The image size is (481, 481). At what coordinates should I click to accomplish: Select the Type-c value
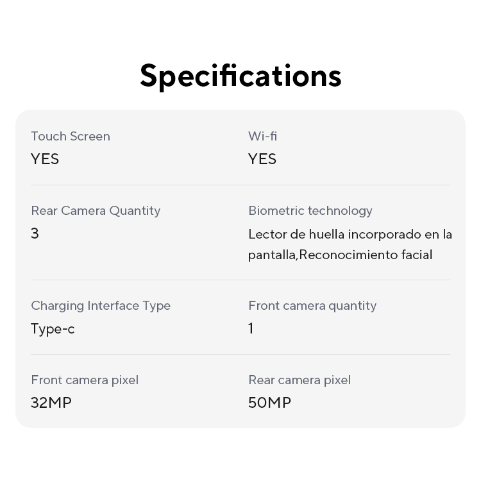[53, 328]
